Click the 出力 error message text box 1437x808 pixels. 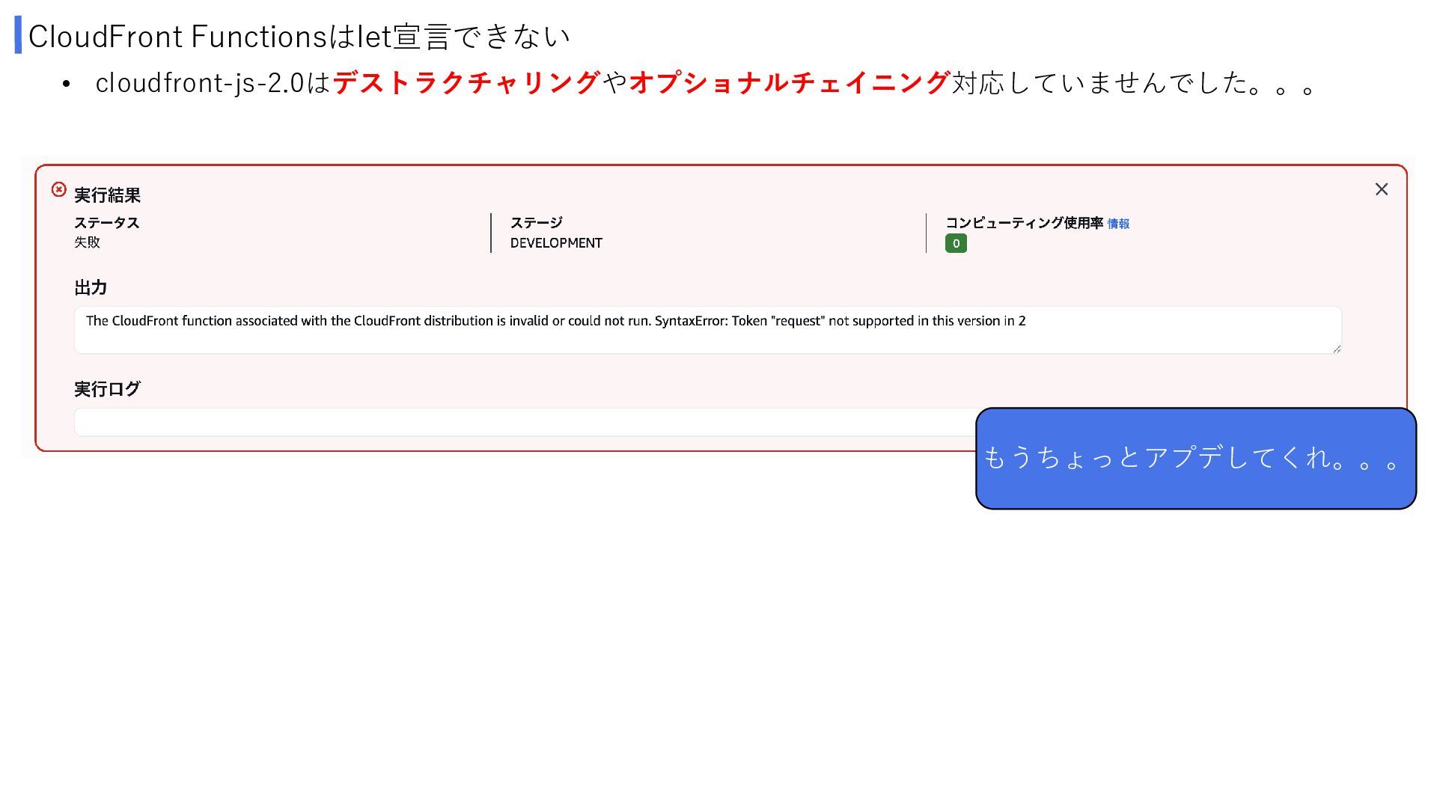pyautogui.click(x=707, y=330)
